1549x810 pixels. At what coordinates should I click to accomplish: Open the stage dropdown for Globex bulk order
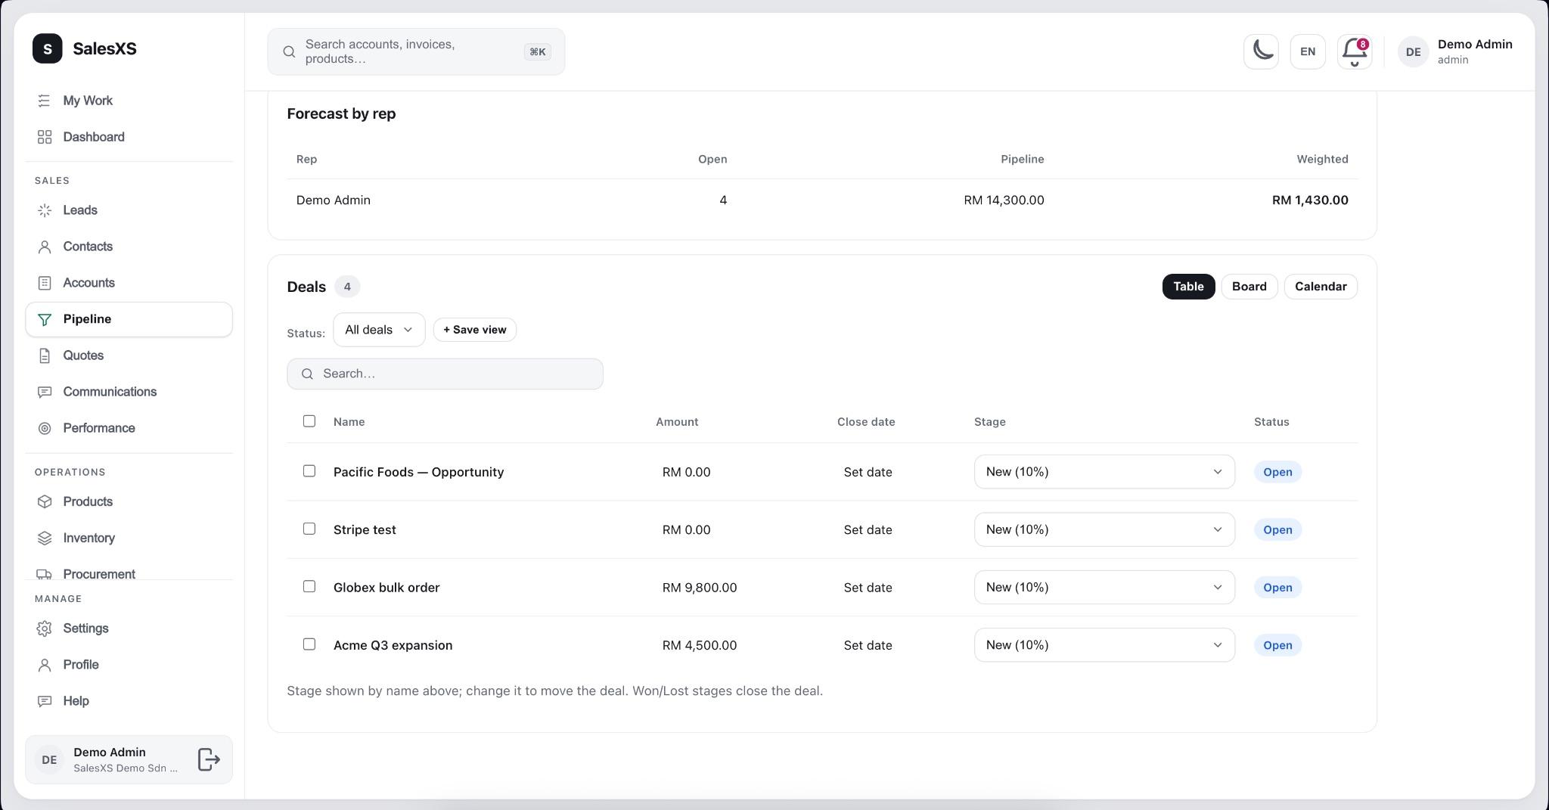(x=1104, y=587)
